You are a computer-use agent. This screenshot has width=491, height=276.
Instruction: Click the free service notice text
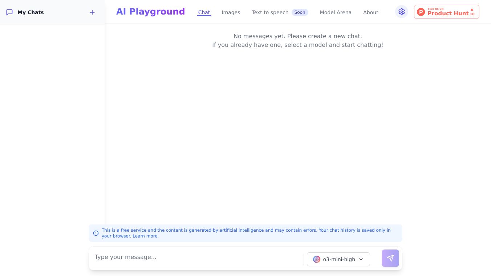pyautogui.click(x=246, y=233)
